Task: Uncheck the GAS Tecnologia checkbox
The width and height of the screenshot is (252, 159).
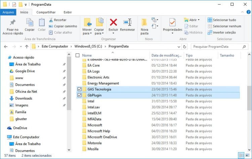Action: coord(79,89)
